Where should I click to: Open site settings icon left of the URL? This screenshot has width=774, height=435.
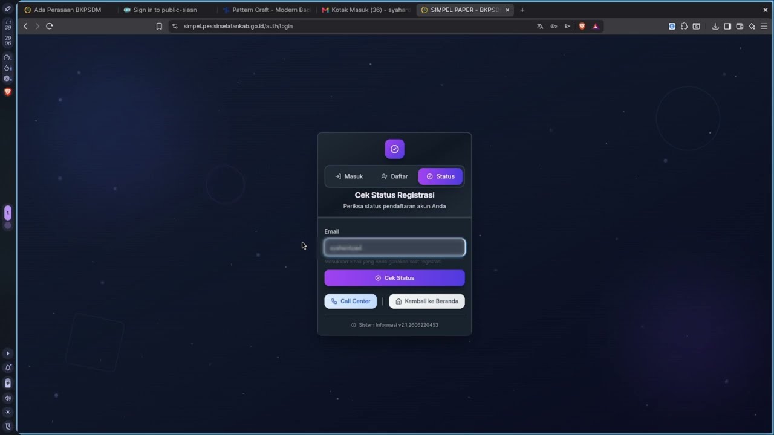coord(175,26)
